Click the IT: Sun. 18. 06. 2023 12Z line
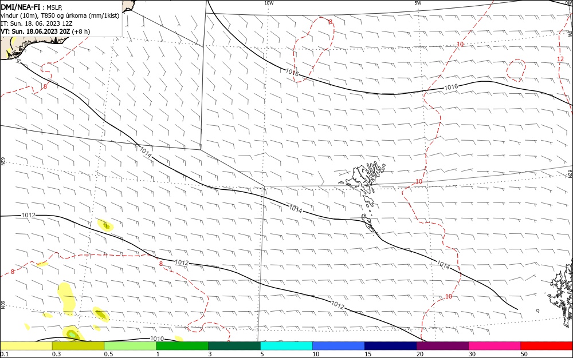Viewport: 573px width, 358px height. (37, 23)
